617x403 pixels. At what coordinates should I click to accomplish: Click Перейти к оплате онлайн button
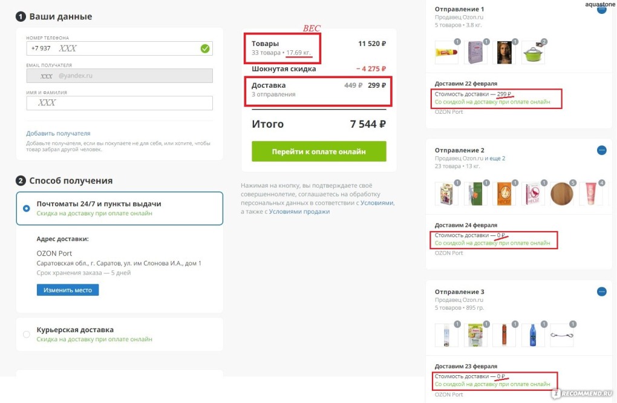coord(319,152)
